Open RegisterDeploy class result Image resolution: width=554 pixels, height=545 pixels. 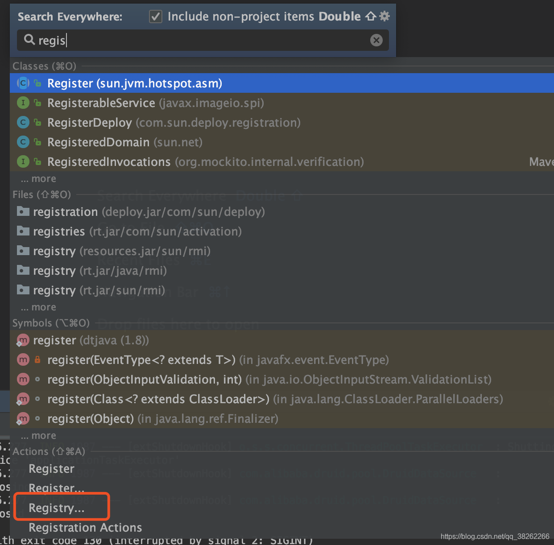(282, 122)
